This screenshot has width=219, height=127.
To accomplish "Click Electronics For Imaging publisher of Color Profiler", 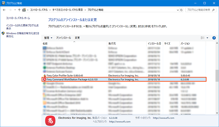I will (x=124, y=75).
